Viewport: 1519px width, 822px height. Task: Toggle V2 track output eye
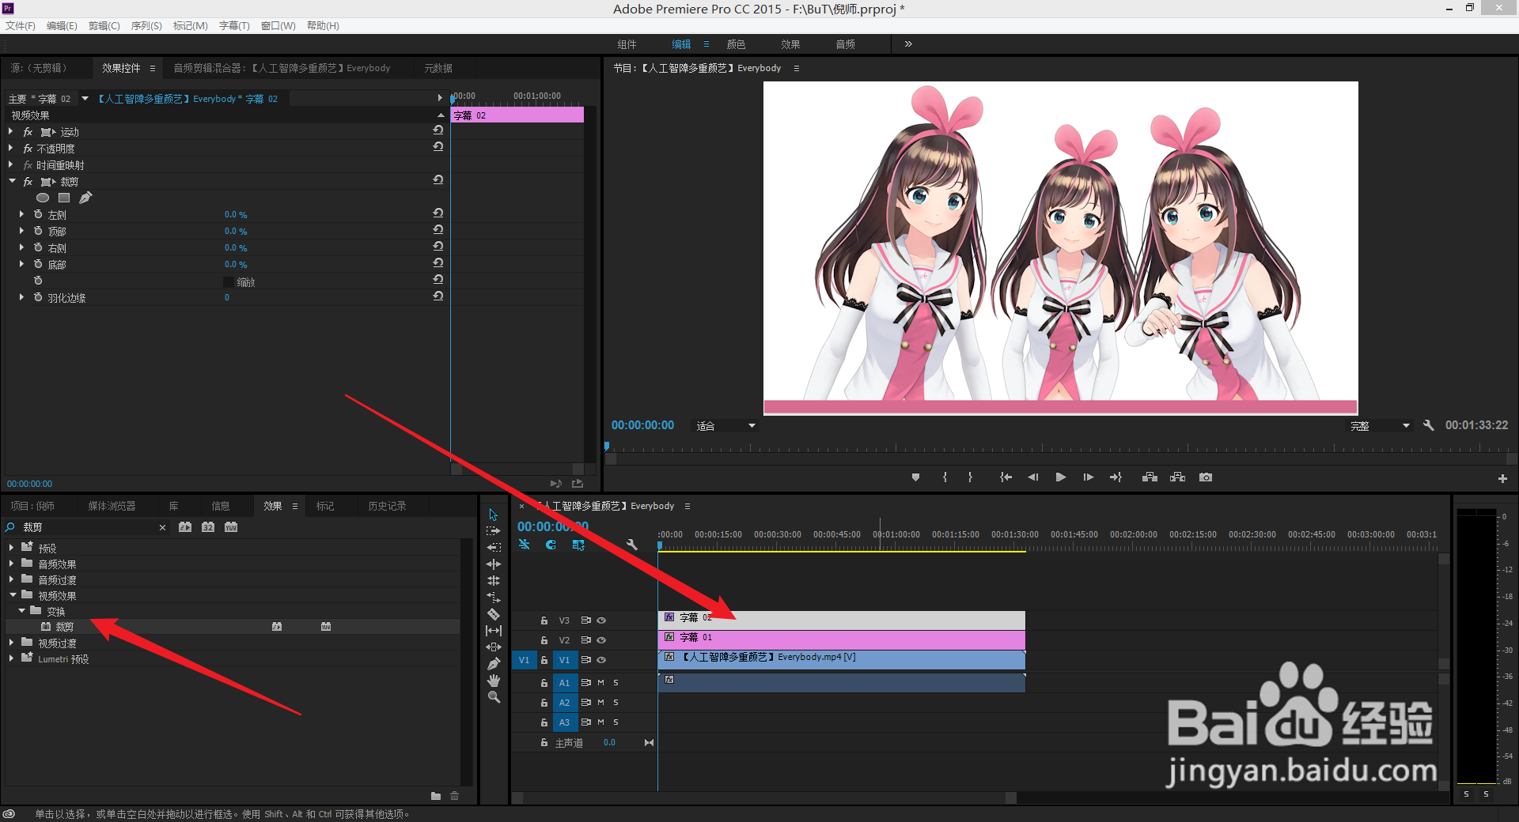click(x=601, y=640)
